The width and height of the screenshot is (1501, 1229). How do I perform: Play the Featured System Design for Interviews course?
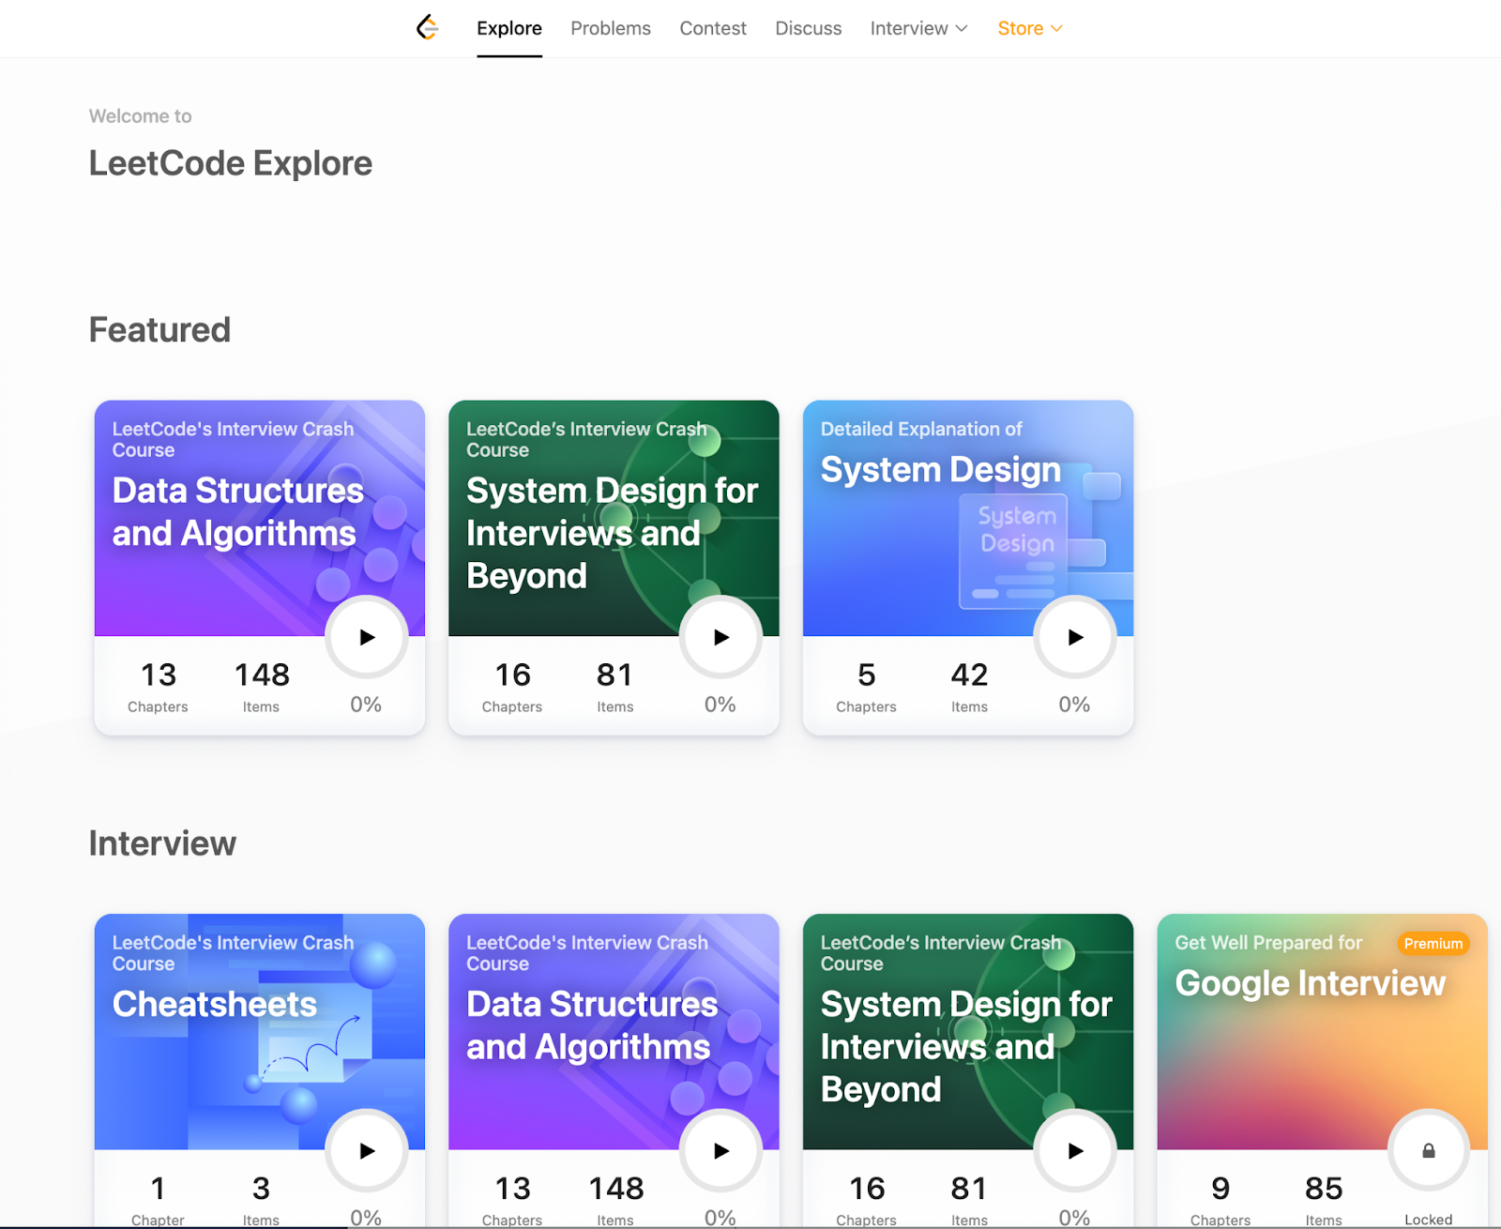(x=720, y=637)
